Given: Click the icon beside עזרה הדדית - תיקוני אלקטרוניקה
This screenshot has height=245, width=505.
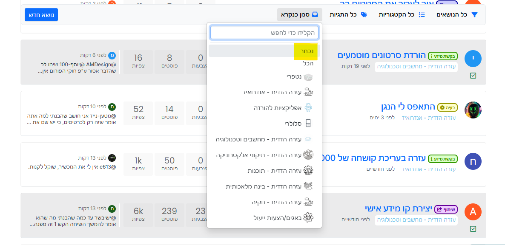Looking at the screenshot, I should (x=308, y=155).
